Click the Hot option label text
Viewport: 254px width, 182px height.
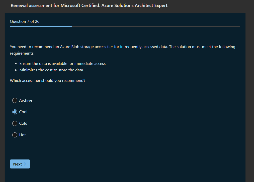[23, 135]
